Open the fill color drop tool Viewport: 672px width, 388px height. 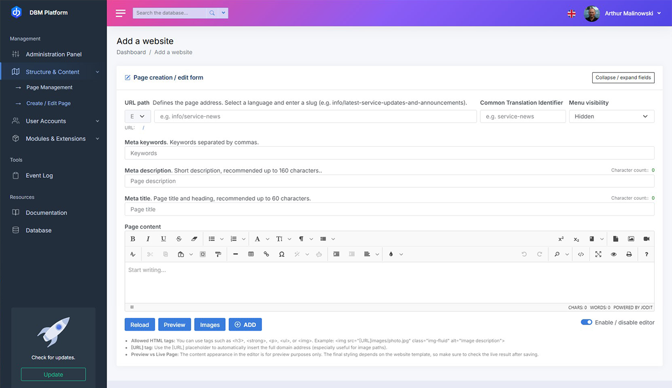391,254
